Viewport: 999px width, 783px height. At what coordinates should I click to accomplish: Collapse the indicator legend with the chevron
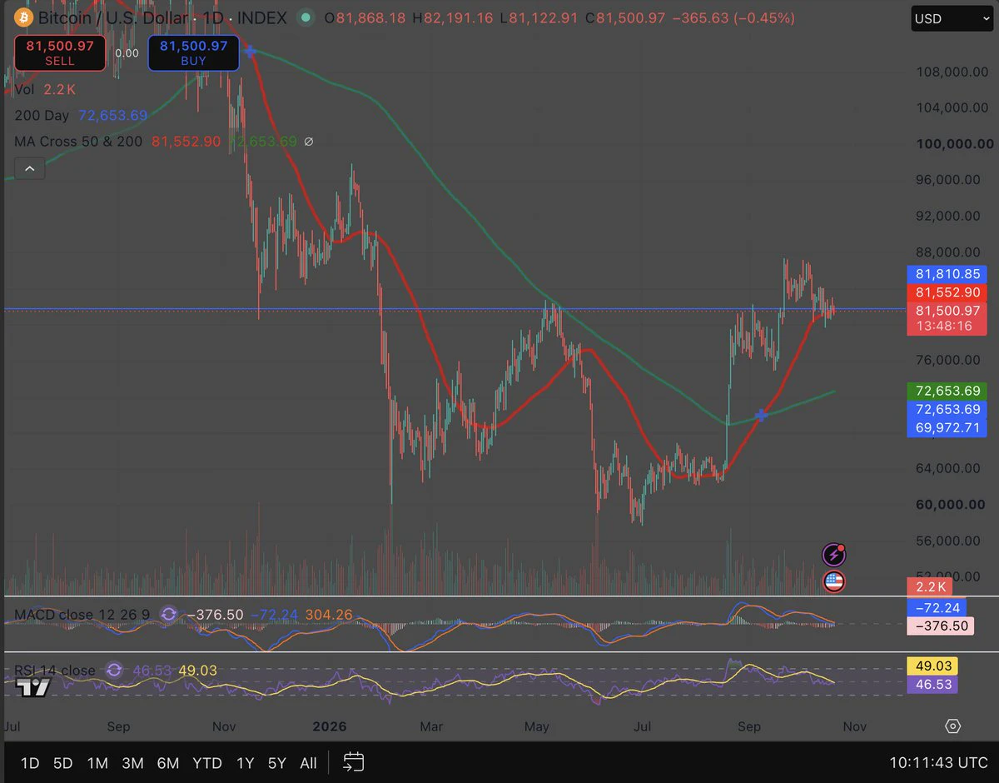[29, 169]
